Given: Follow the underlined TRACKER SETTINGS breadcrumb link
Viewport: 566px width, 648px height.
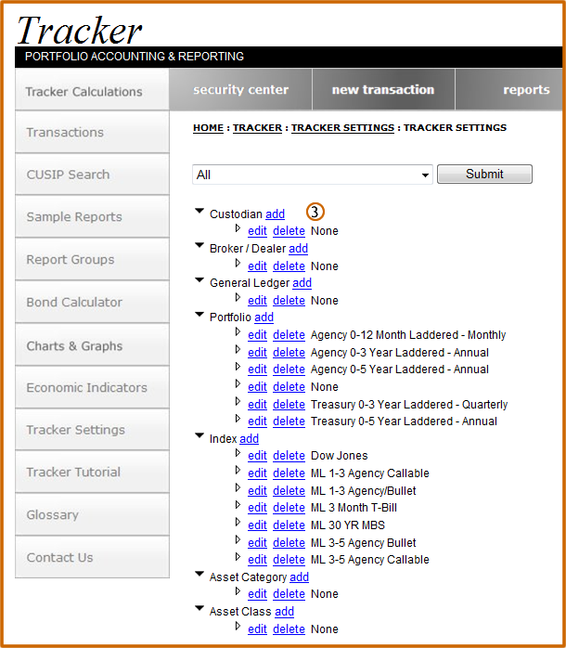Looking at the screenshot, I should [342, 128].
